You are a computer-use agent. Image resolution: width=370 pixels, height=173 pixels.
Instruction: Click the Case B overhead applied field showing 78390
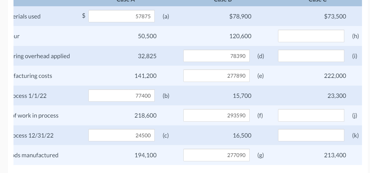click(216, 56)
